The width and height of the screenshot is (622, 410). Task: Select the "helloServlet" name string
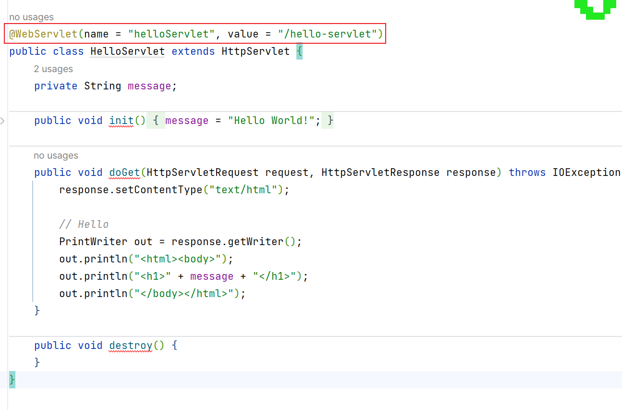click(x=171, y=34)
